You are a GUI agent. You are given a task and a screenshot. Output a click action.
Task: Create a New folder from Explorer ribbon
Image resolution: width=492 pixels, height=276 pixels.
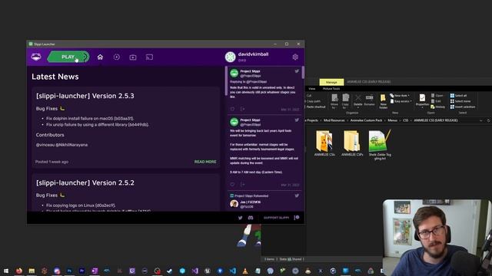click(x=383, y=101)
